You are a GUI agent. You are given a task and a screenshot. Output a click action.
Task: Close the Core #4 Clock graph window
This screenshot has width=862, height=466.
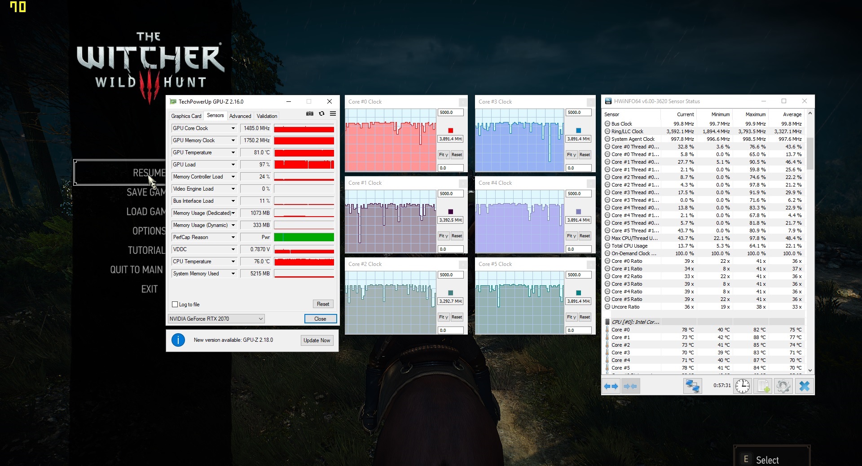[590, 183]
